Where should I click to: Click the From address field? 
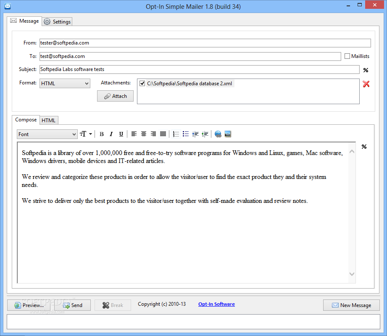click(205, 43)
